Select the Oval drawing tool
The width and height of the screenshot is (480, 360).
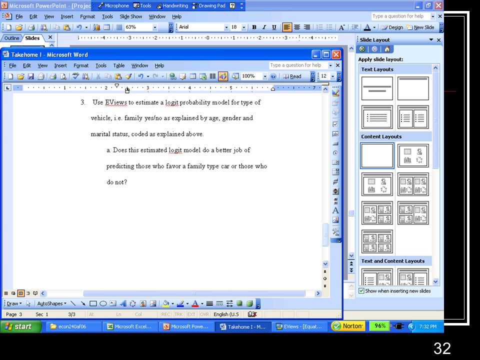coord(103,303)
